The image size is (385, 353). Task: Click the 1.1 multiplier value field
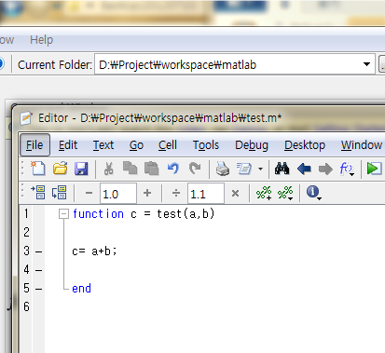(x=206, y=194)
